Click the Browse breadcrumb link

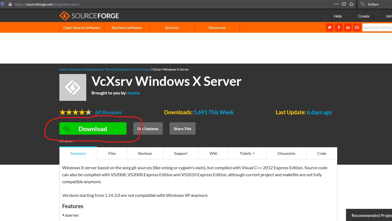click(75, 69)
